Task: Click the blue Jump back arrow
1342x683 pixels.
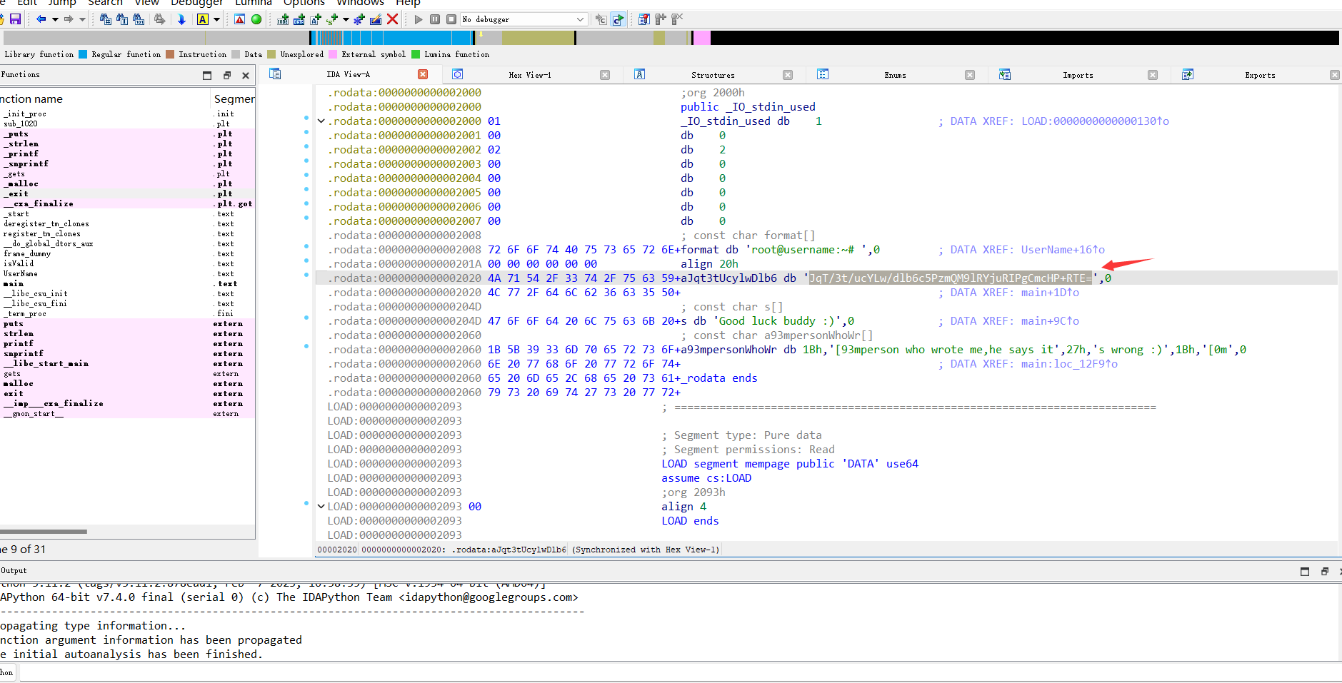Action: point(41,19)
